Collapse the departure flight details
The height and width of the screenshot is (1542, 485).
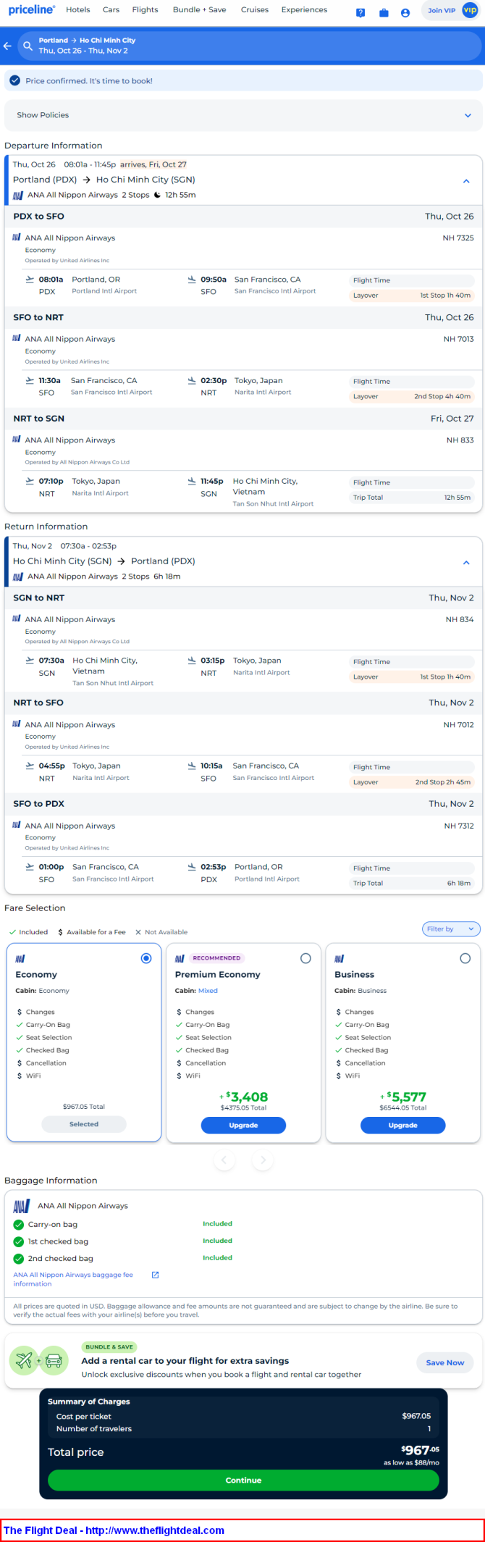(466, 181)
